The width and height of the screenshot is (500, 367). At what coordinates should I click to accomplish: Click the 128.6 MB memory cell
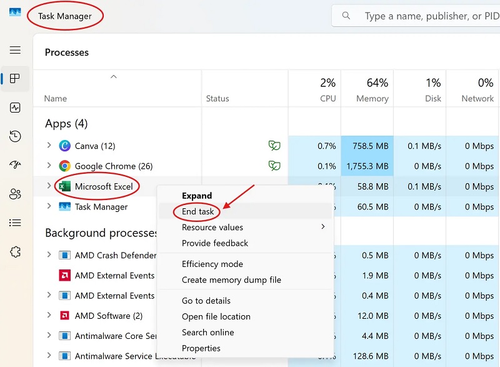point(367,356)
